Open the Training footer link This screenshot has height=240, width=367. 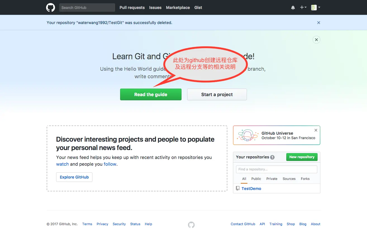[x=276, y=224]
